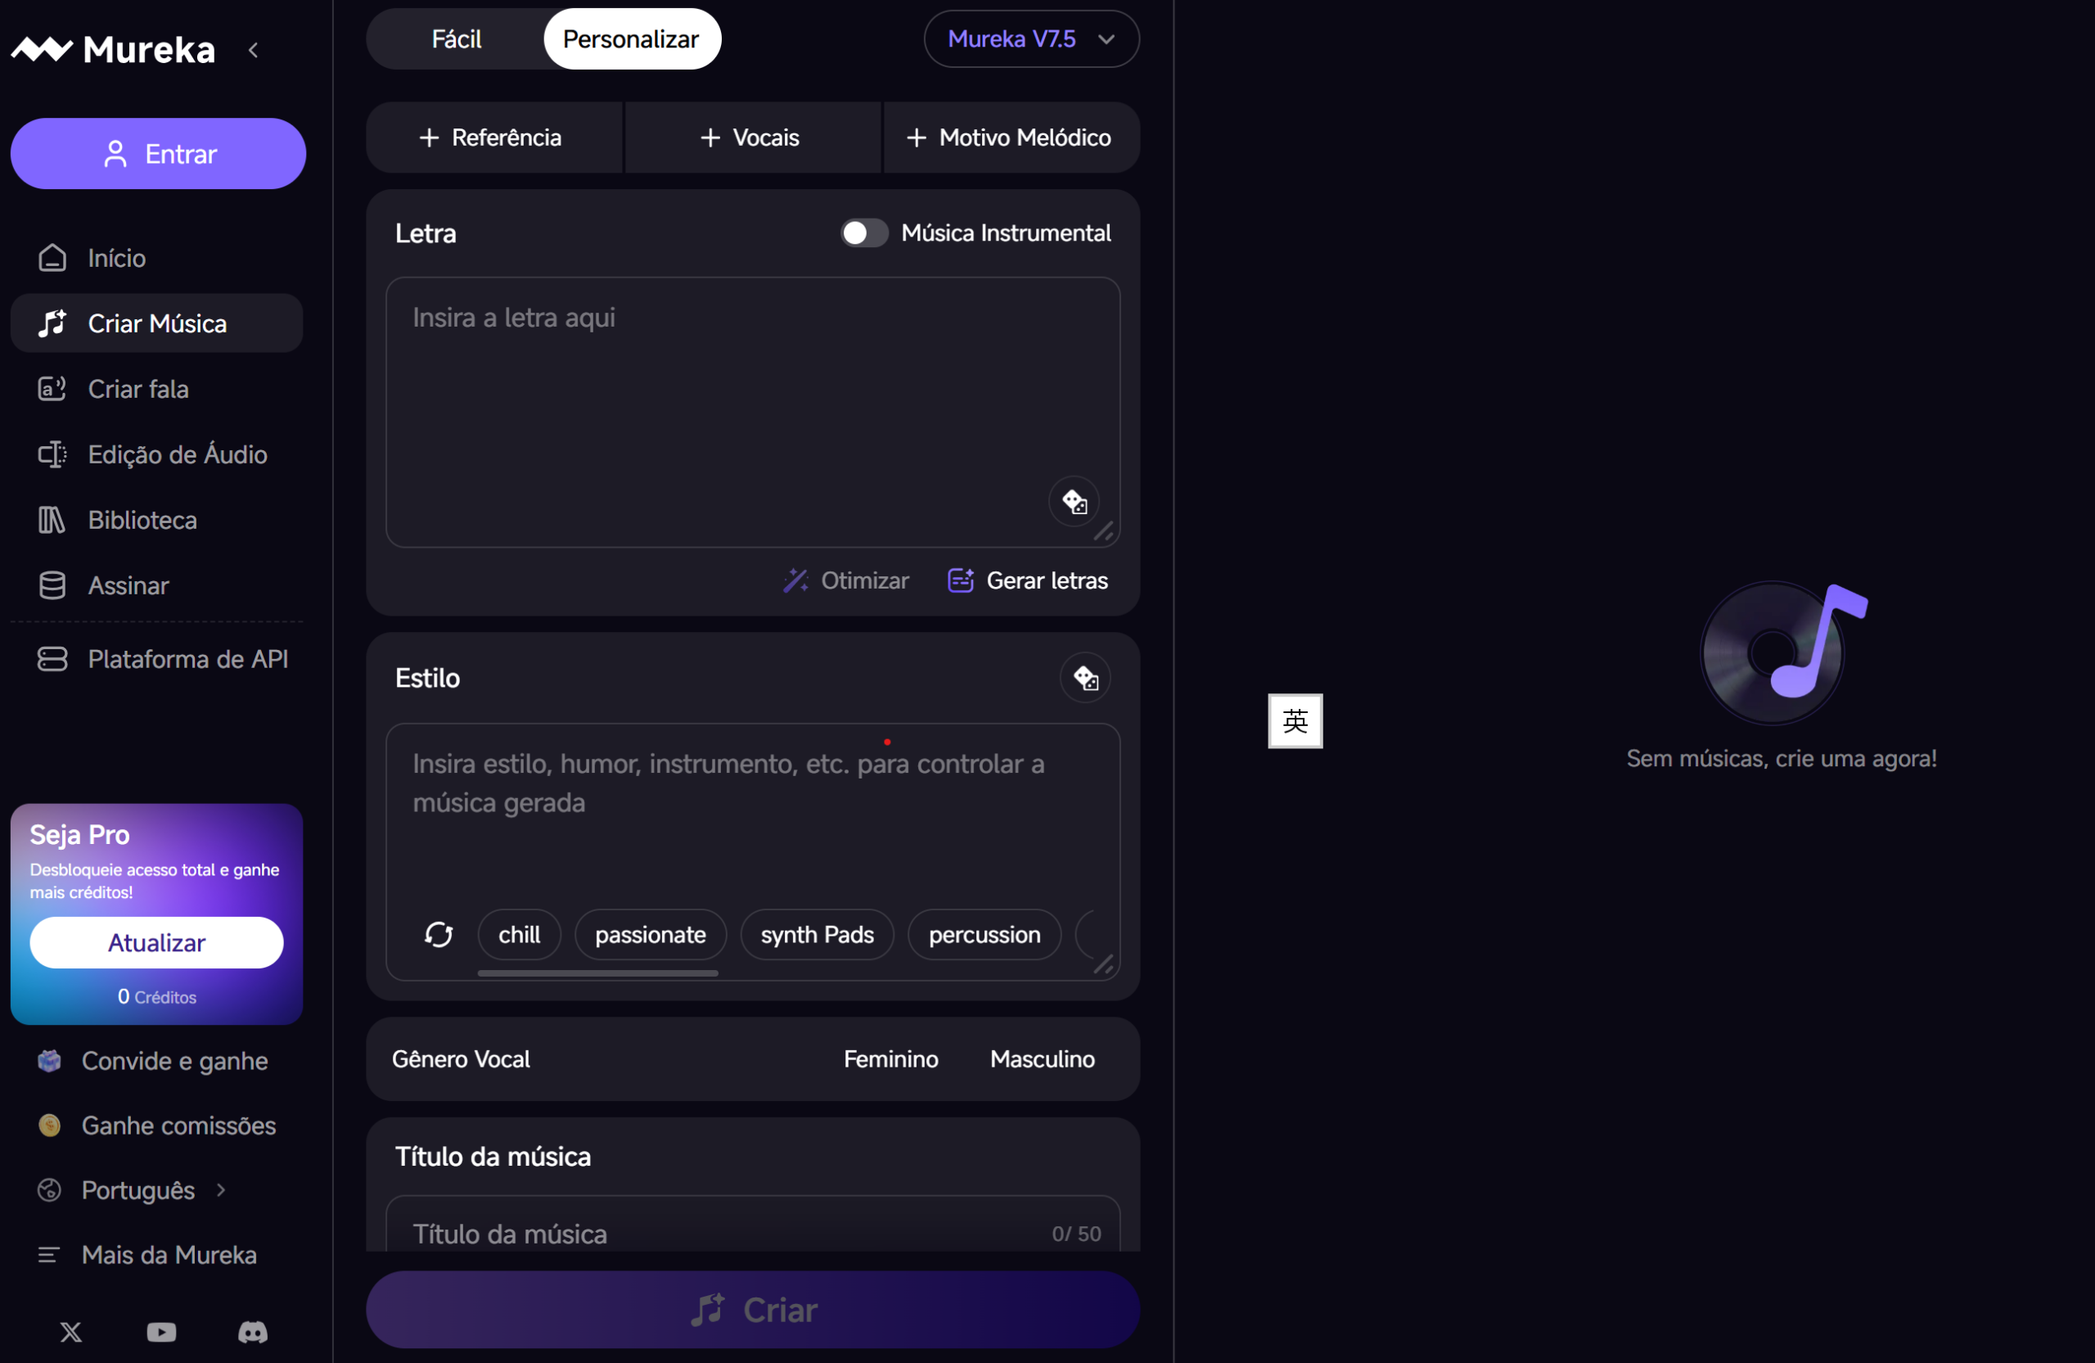The width and height of the screenshot is (2095, 1363).
Task: Select the Criar Música sidebar icon
Action: [52, 324]
